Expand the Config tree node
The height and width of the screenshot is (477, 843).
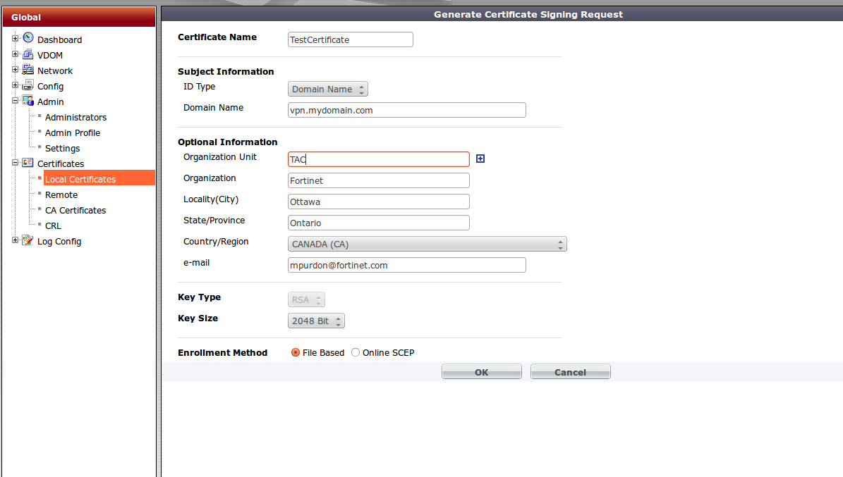click(15, 85)
